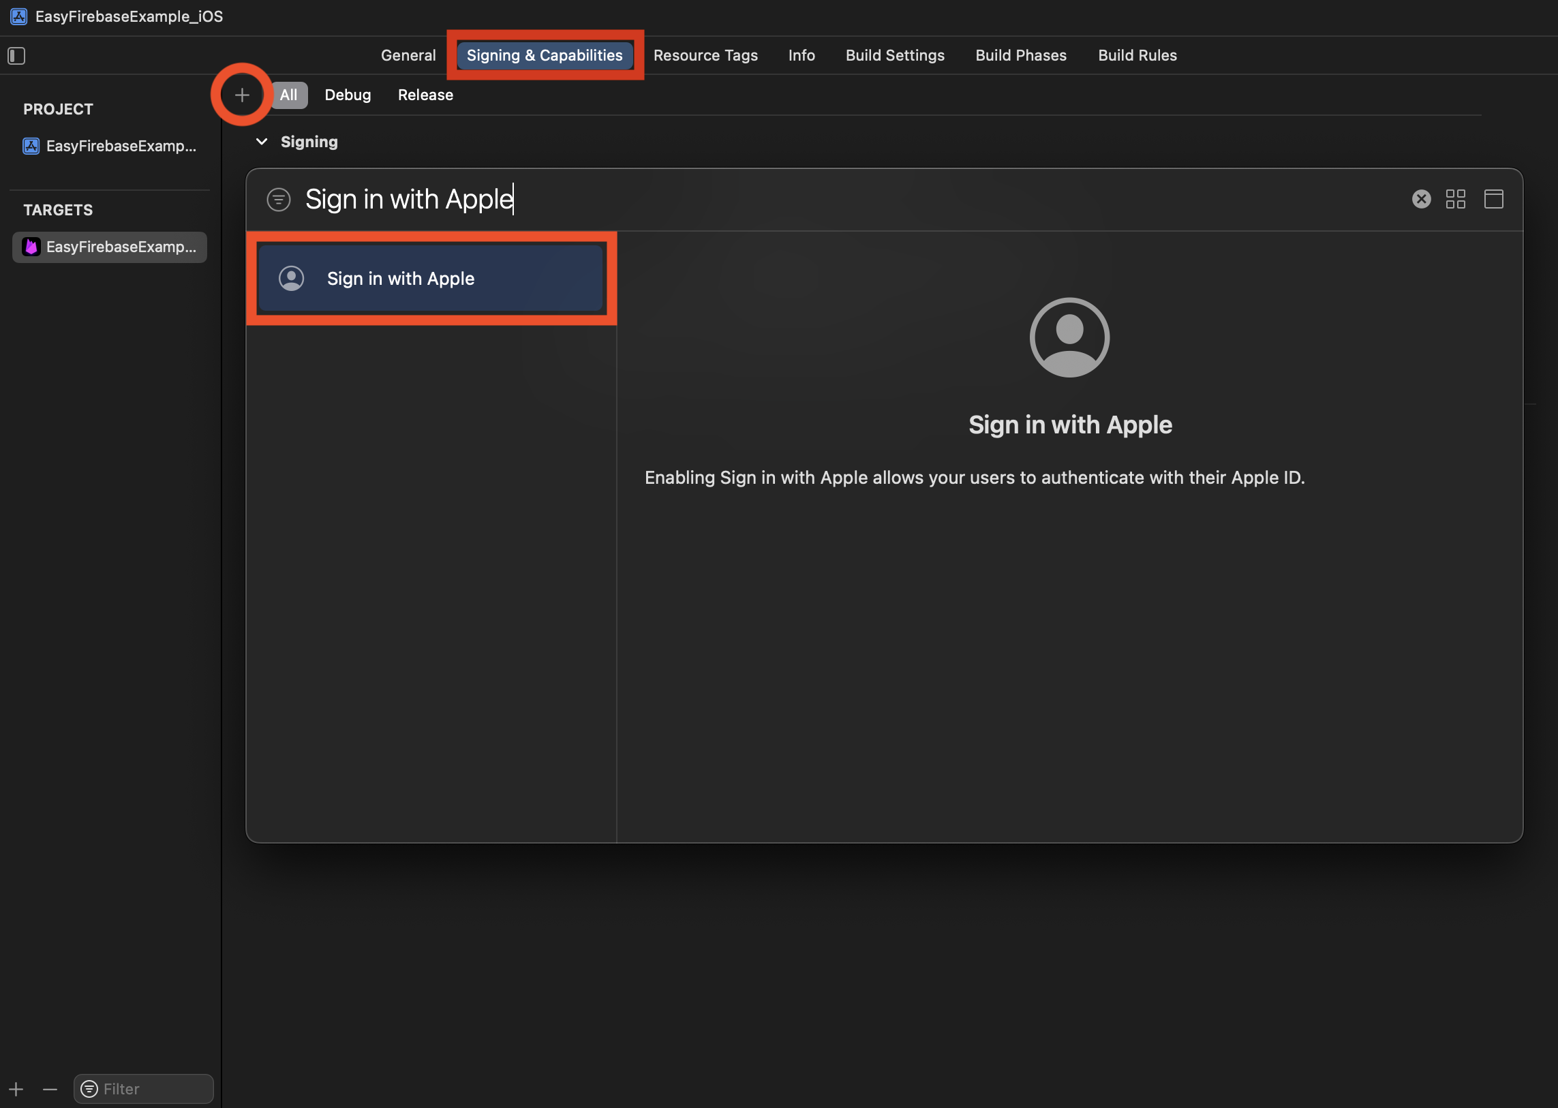Select the All configurations filter
Viewport: 1558px width, 1108px height.
[289, 95]
